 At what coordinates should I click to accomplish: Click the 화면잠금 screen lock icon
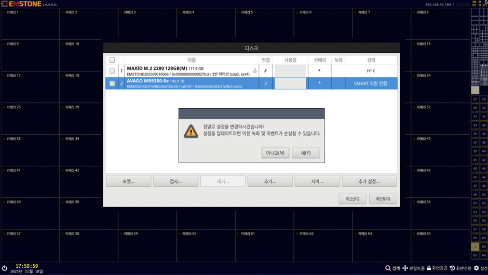pyautogui.click(x=429, y=268)
